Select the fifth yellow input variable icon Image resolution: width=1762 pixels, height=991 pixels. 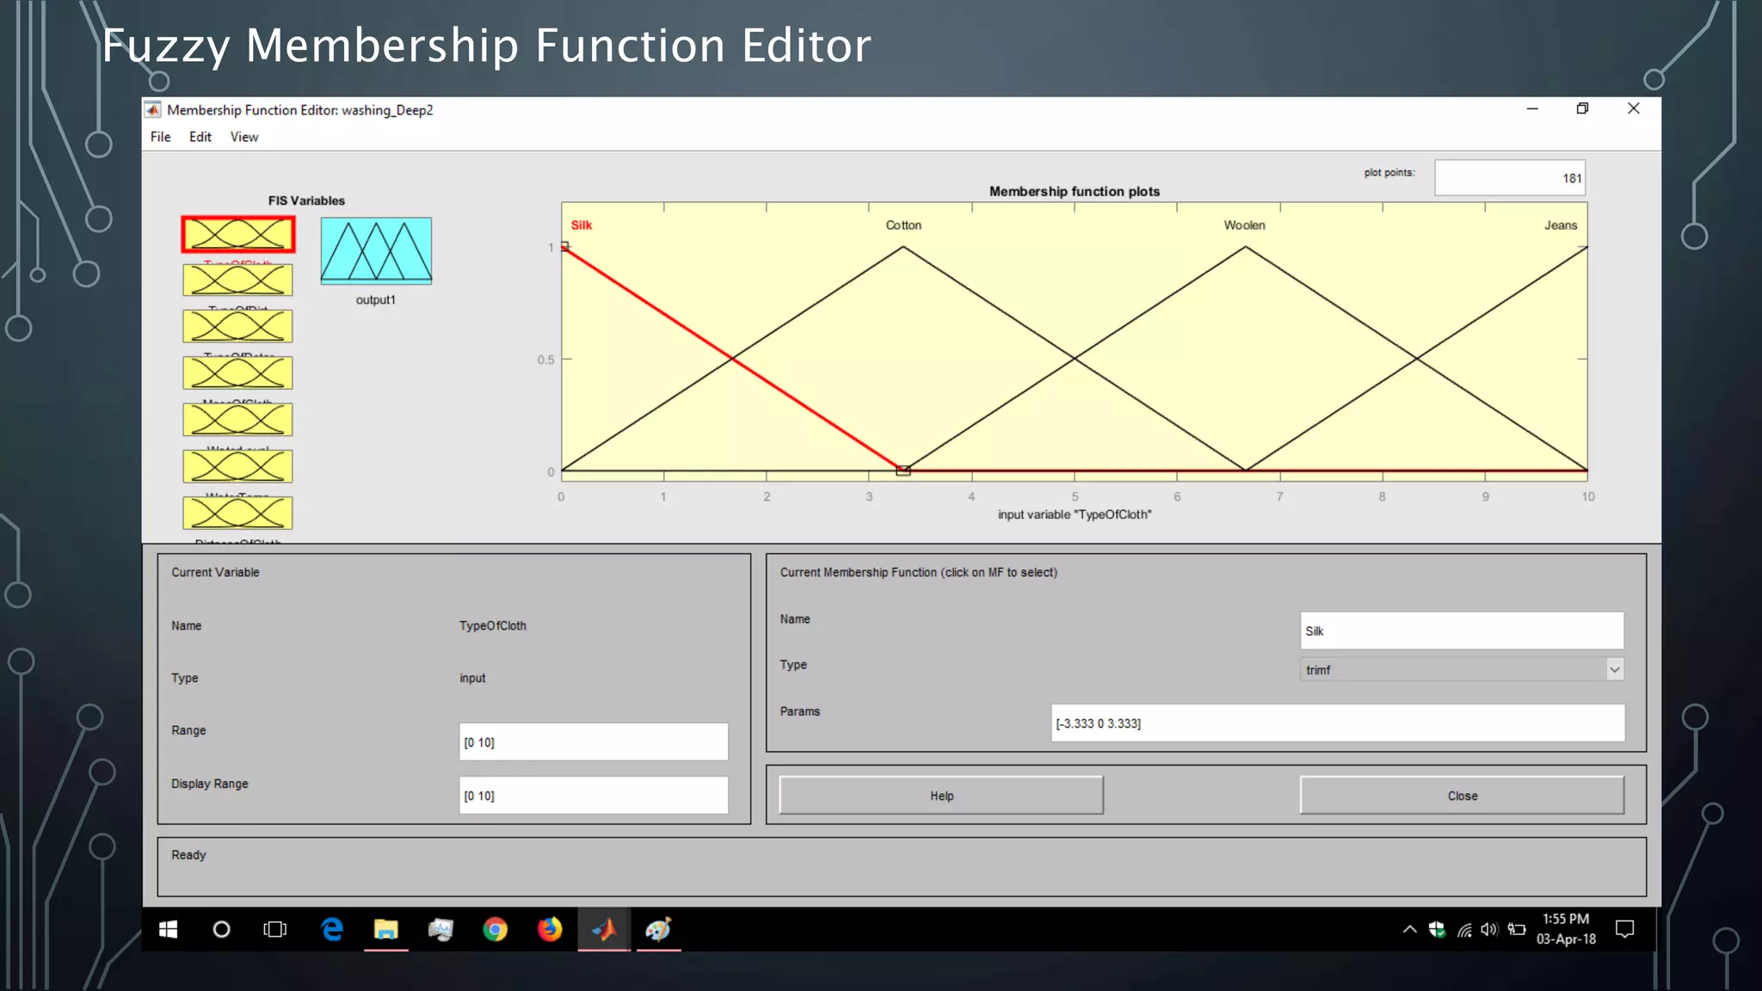(237, 419)
